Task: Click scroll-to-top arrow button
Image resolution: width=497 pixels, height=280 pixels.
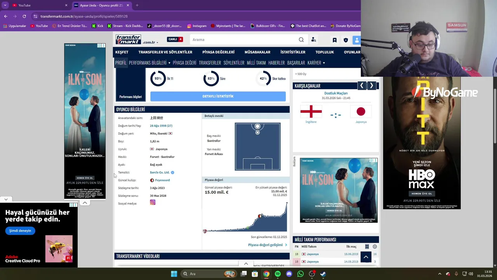Action: [366, 257]
